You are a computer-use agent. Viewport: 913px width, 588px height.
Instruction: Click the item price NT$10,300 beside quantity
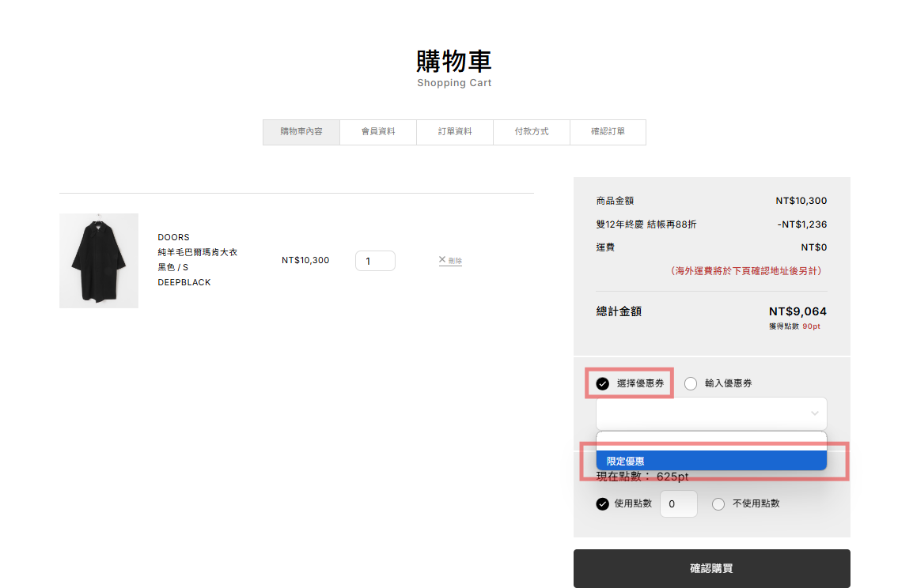tap(305, 261)
